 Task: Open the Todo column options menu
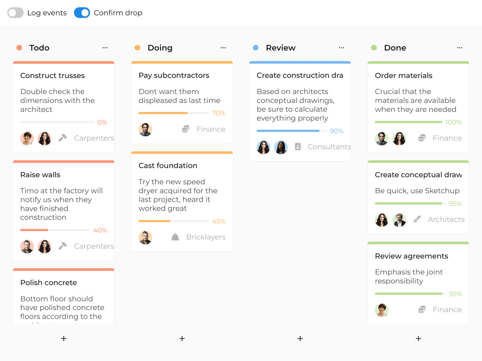pos(105,48)
